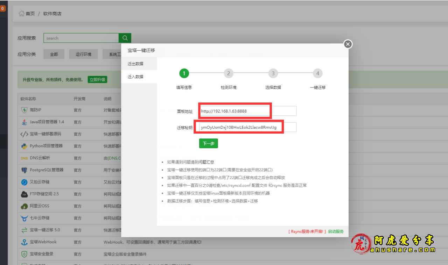Click the Python项目管理器 icon
Screen dimensions: 448x265
(24, 146)
